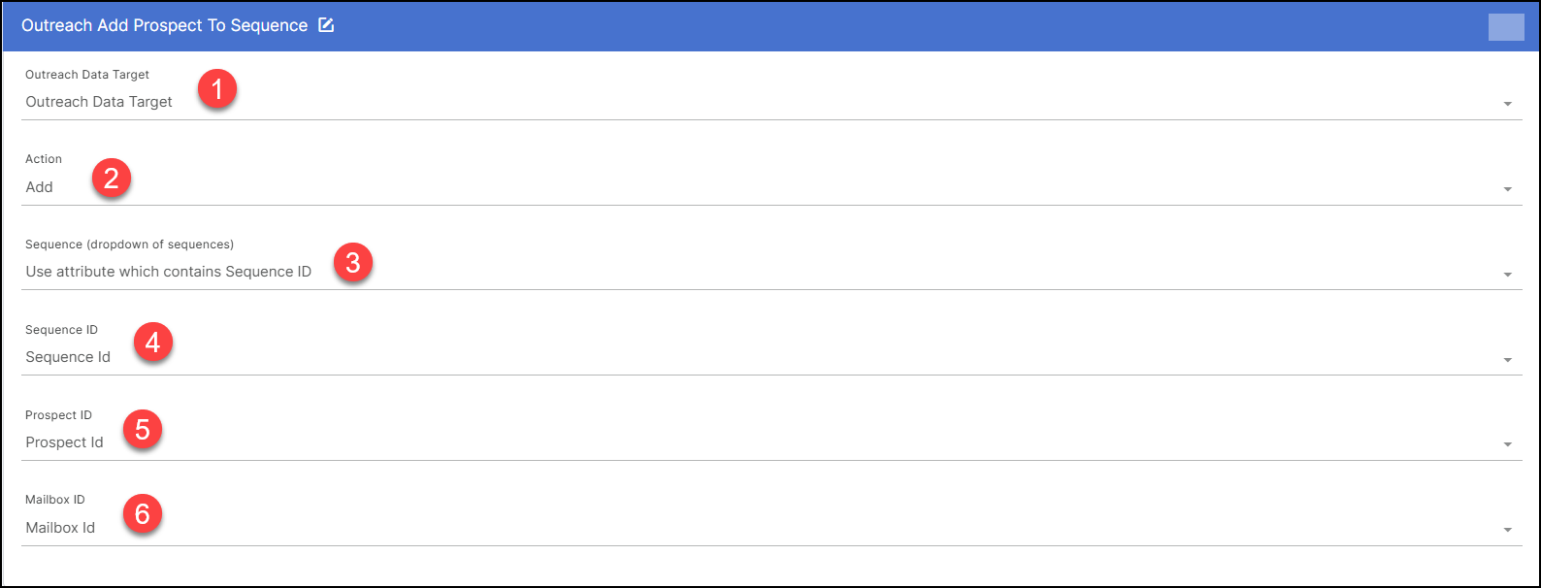Open the Prospect ID dropdown arrow

pyautogui.click(x=1507, y=444)
